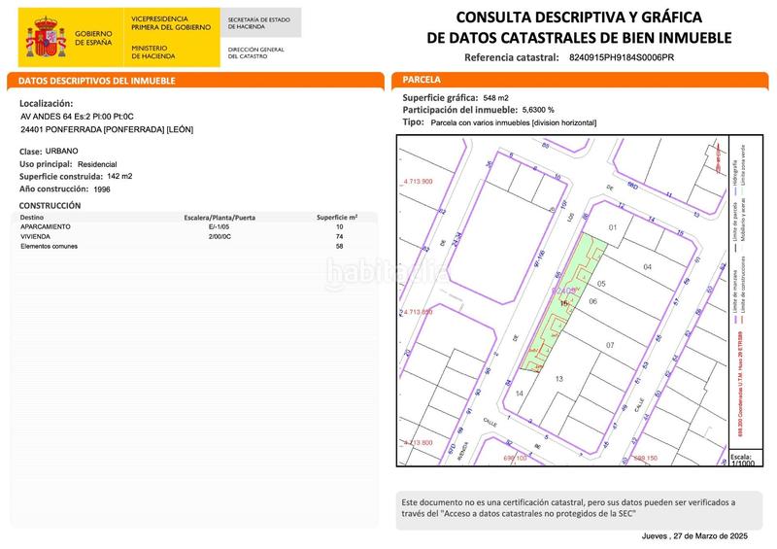Click parcel '07' on the cadastral map
The image size is (777, 549).
point(610,345)
